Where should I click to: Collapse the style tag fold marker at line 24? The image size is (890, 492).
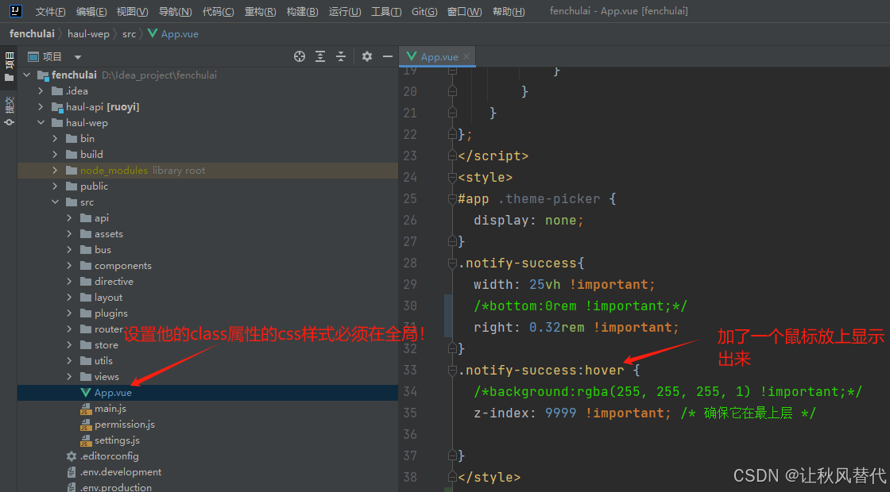(451, 177)
